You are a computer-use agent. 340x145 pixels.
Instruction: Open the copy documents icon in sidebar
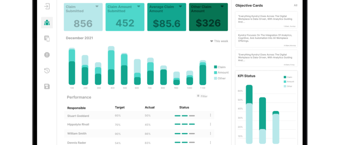point(47,39)
